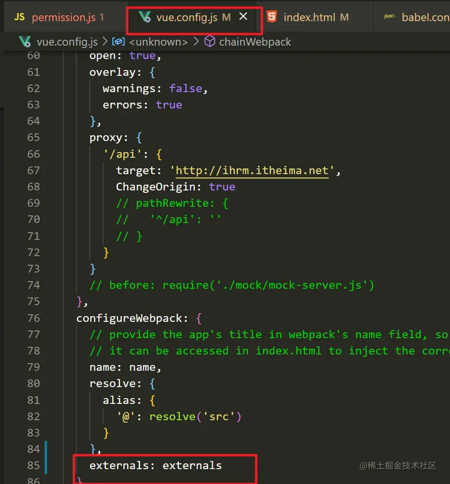This screenshot has height=484, width=450.
Task: Click the Babel icon on the babel.config tab
Action: [x=390, y=16]
